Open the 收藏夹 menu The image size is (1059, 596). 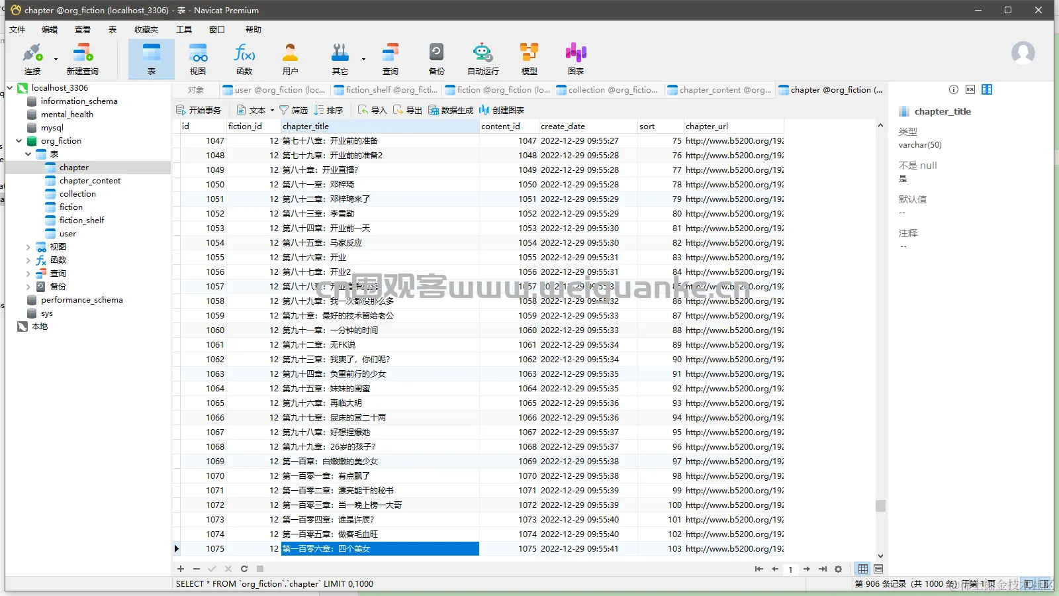(146, 29)
